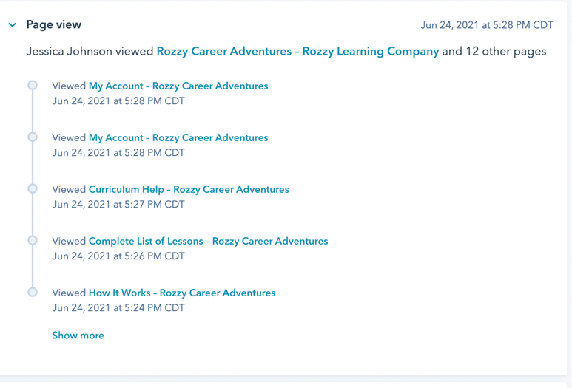This screenshot has width=572, height=388.
Task: Open the second My Account page link
Action: 178,137
